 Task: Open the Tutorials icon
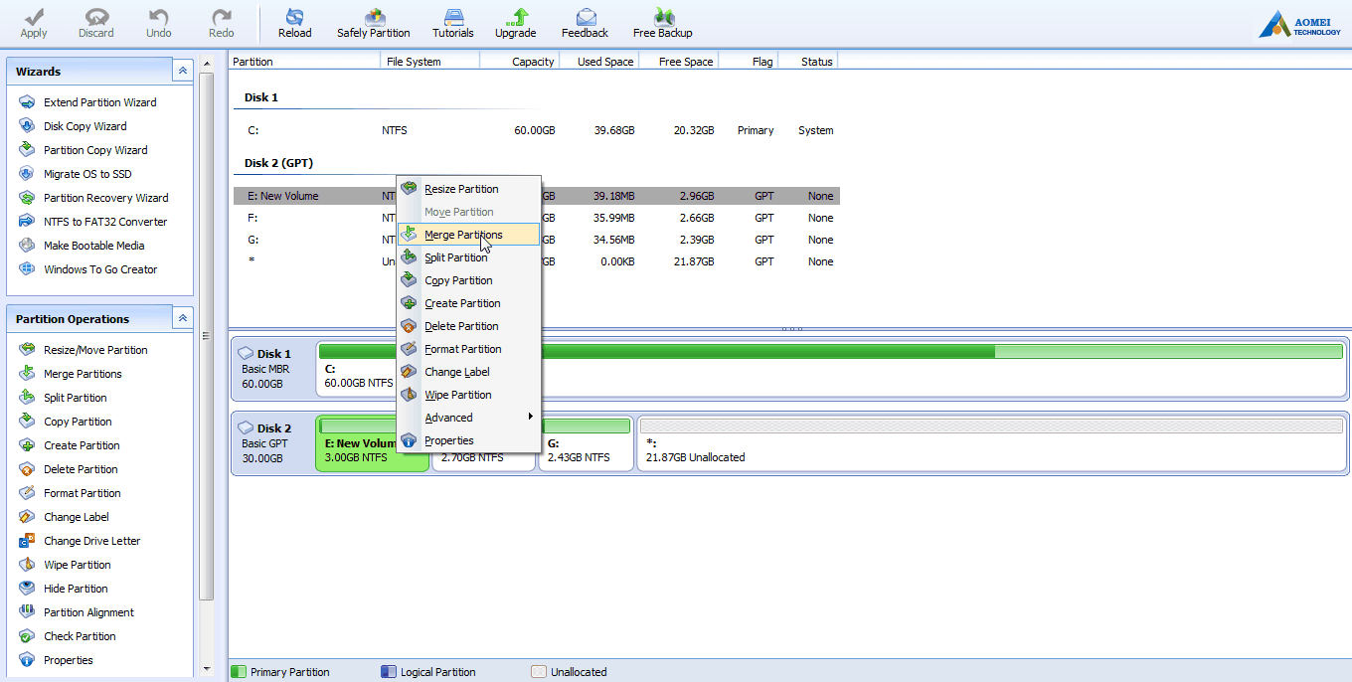coord(452,22)
